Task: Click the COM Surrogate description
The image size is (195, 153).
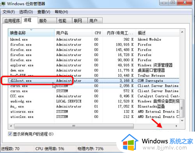Action: coord(150,81)
